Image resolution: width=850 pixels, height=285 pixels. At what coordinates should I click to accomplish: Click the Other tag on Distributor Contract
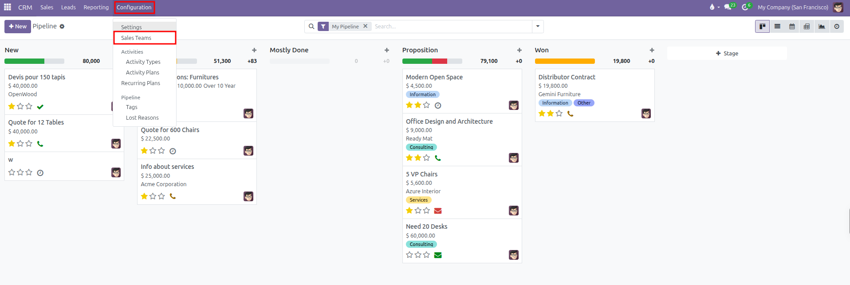pos(584,103)
